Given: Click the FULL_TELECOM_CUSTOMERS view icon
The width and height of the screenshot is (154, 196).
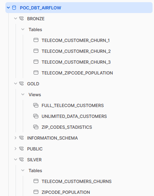Looking at the screenshot, I should [36, 105].
